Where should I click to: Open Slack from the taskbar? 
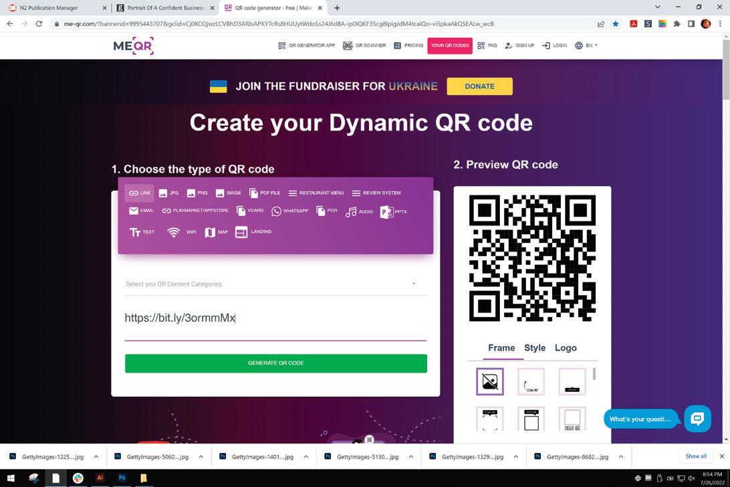tap(78, 478)
